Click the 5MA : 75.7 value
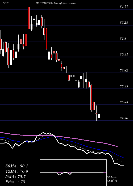This screenshot has height=186, width=133. pyautogui.click(x=15, y=177)
